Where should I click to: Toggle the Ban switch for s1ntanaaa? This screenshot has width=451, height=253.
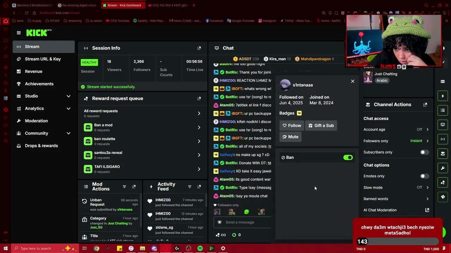[348, 157]
